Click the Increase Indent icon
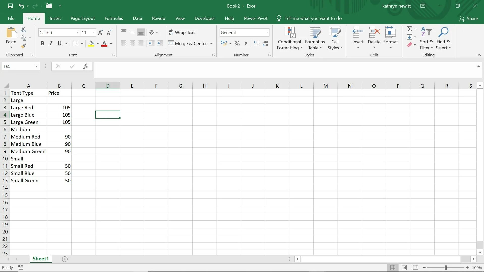The height and width of the screenshot is (272, 484). pyautogui.click(x=160, y=43)
